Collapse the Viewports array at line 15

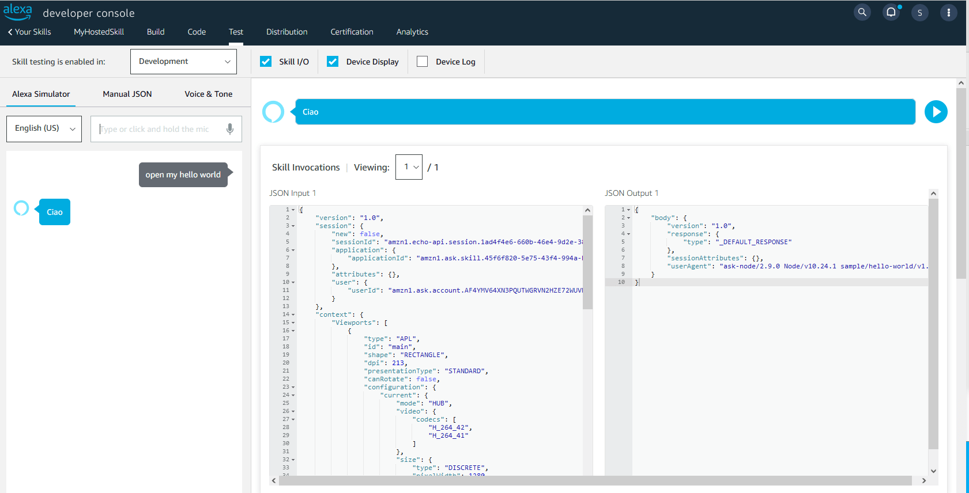(x=293, y=323)
